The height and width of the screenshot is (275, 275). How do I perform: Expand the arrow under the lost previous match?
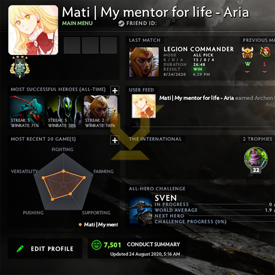coord(264,72)
